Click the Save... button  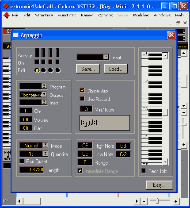pyautogui.click(x=88, y=69)
